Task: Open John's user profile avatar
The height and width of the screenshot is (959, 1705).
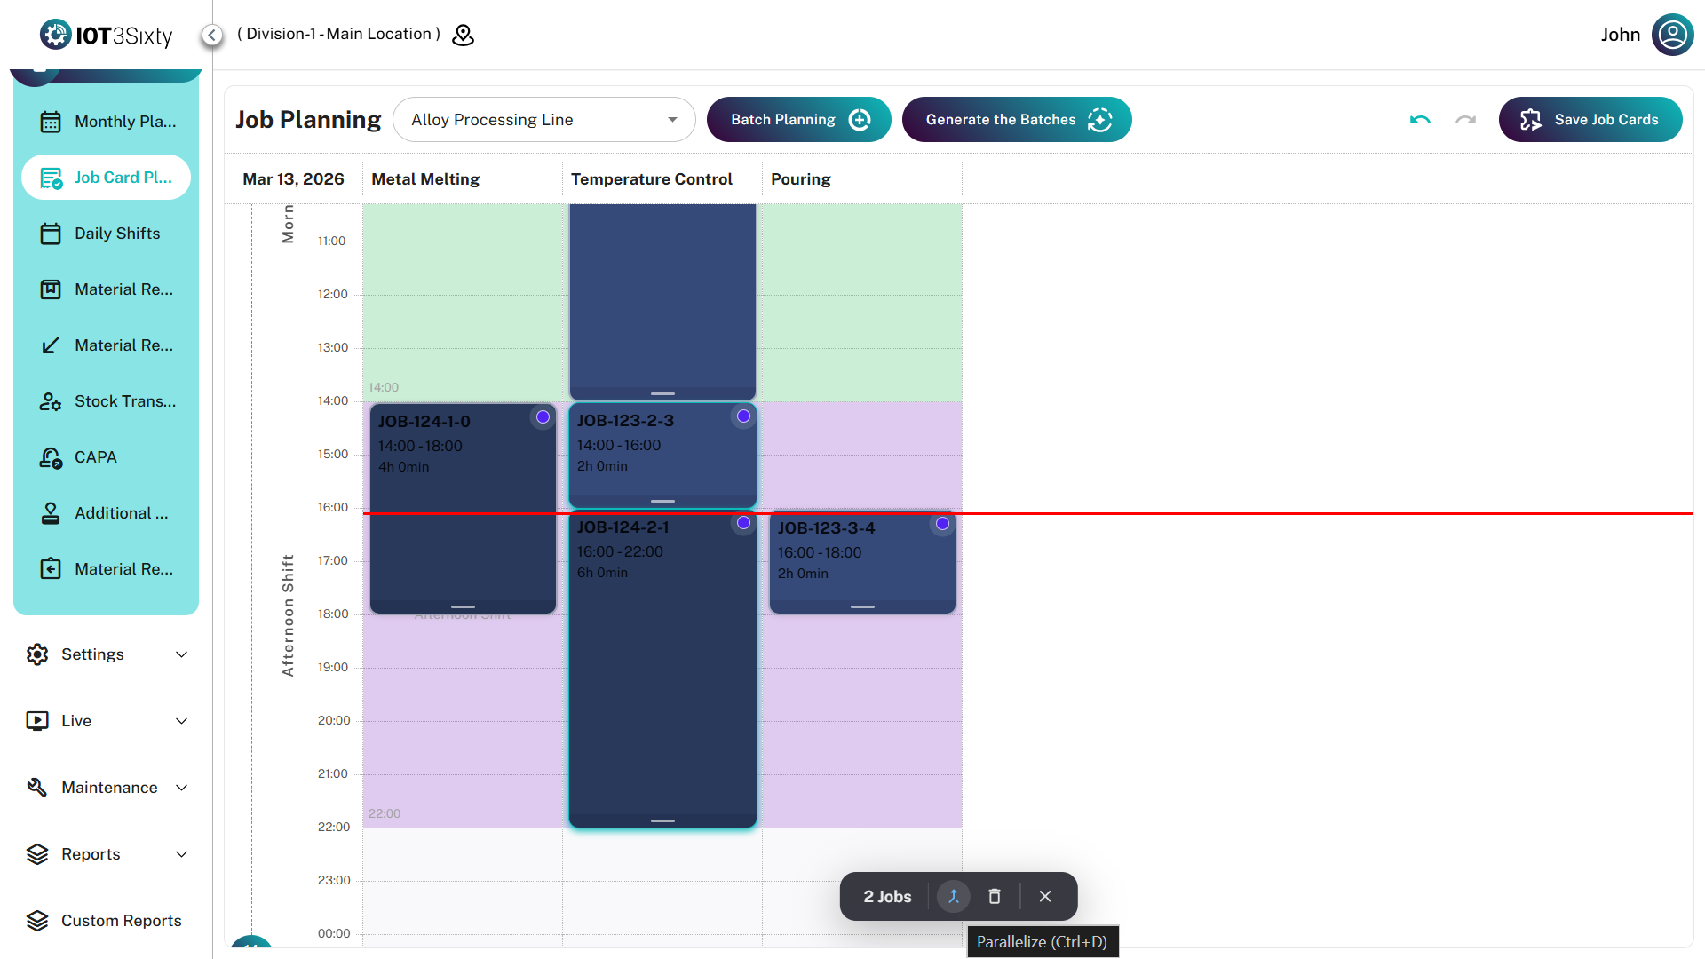Action: [1672, 35]
